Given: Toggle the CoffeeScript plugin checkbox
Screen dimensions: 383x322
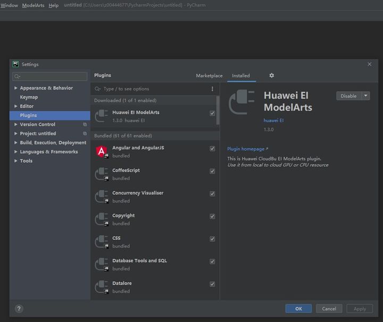Looking at the screenshot, I should [212, 171].
